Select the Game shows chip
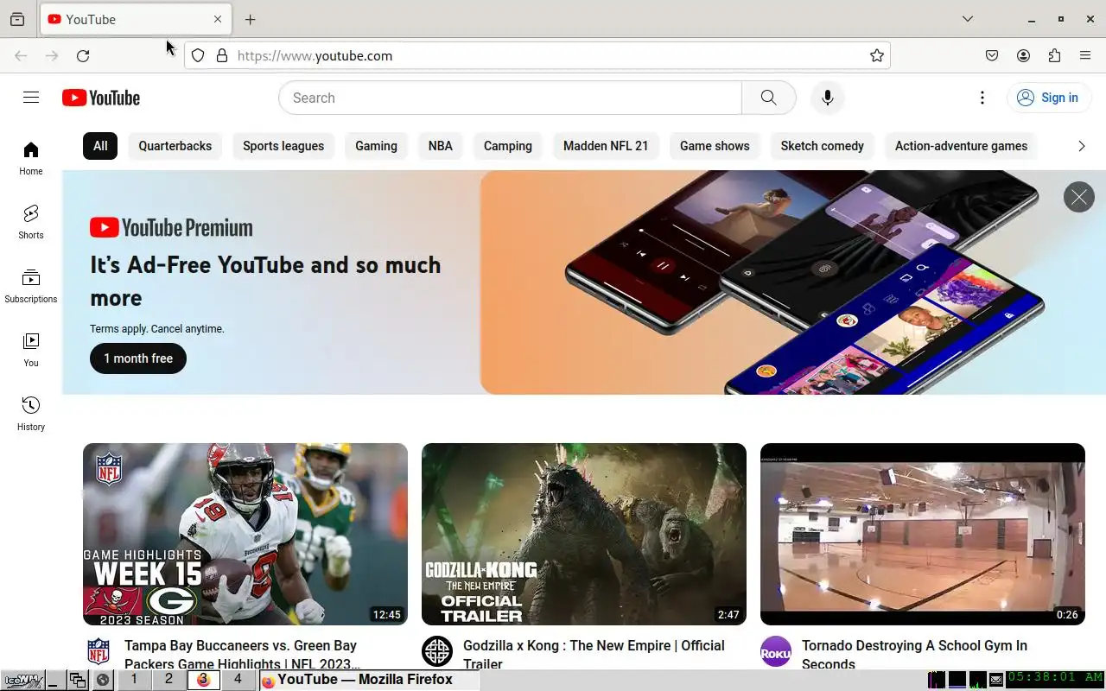Viewport: 1106px width, 691px height. pos(715,146)
